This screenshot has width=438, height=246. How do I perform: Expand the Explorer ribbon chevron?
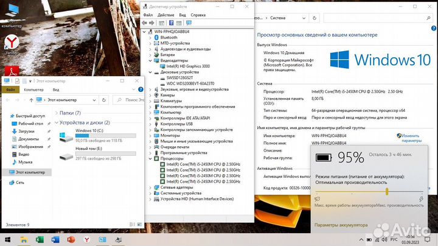[133, 90]
